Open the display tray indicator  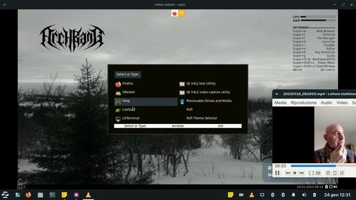[x=262, y=195]
